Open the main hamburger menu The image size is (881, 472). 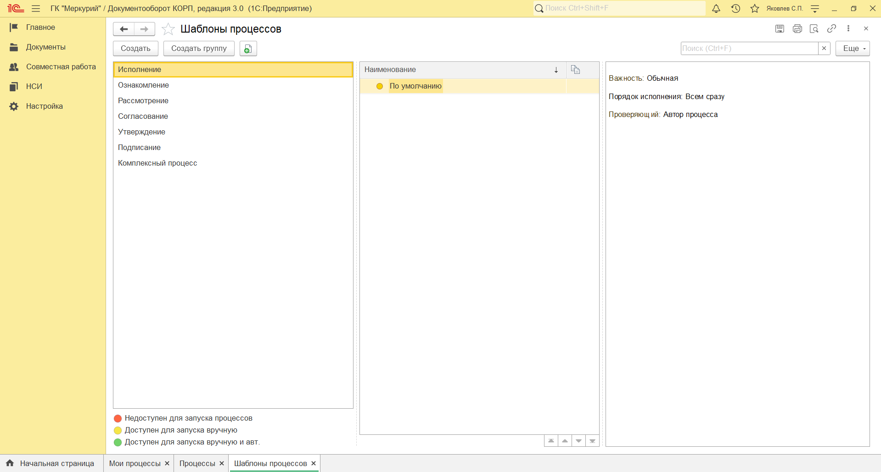(36, 8)
